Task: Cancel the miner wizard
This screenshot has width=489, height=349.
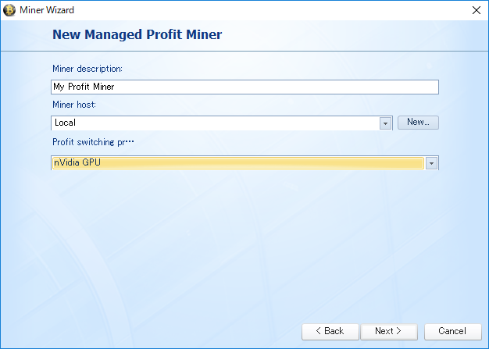Action: click(x=452, y=331)
